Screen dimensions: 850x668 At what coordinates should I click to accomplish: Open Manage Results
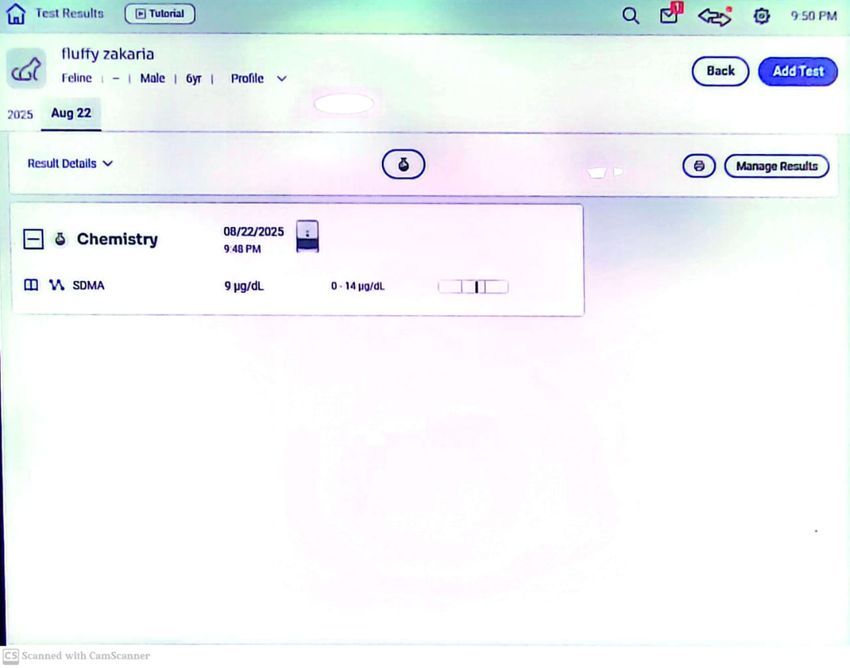776,166
